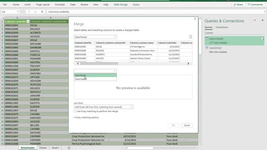Viewport: 267px width, 150px height.
Task: Select the cell containing TRAV597
Action: pyautogui.click(x=49, y=66)
